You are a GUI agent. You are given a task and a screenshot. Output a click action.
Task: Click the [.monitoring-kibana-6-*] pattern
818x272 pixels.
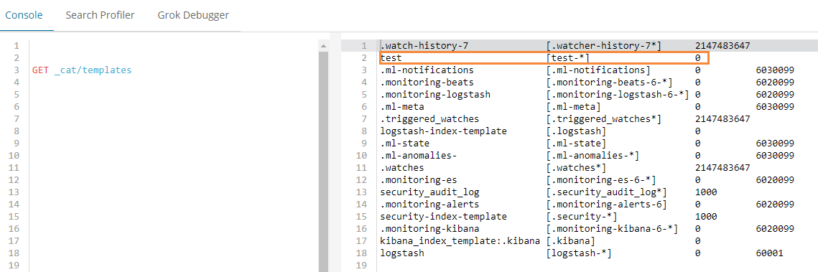click(612, 229)
